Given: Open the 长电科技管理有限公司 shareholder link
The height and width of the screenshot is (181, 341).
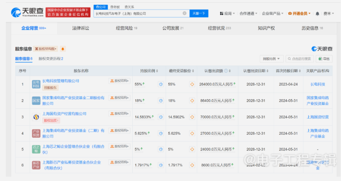Looking at the screenshot, I should coord(61,81).
